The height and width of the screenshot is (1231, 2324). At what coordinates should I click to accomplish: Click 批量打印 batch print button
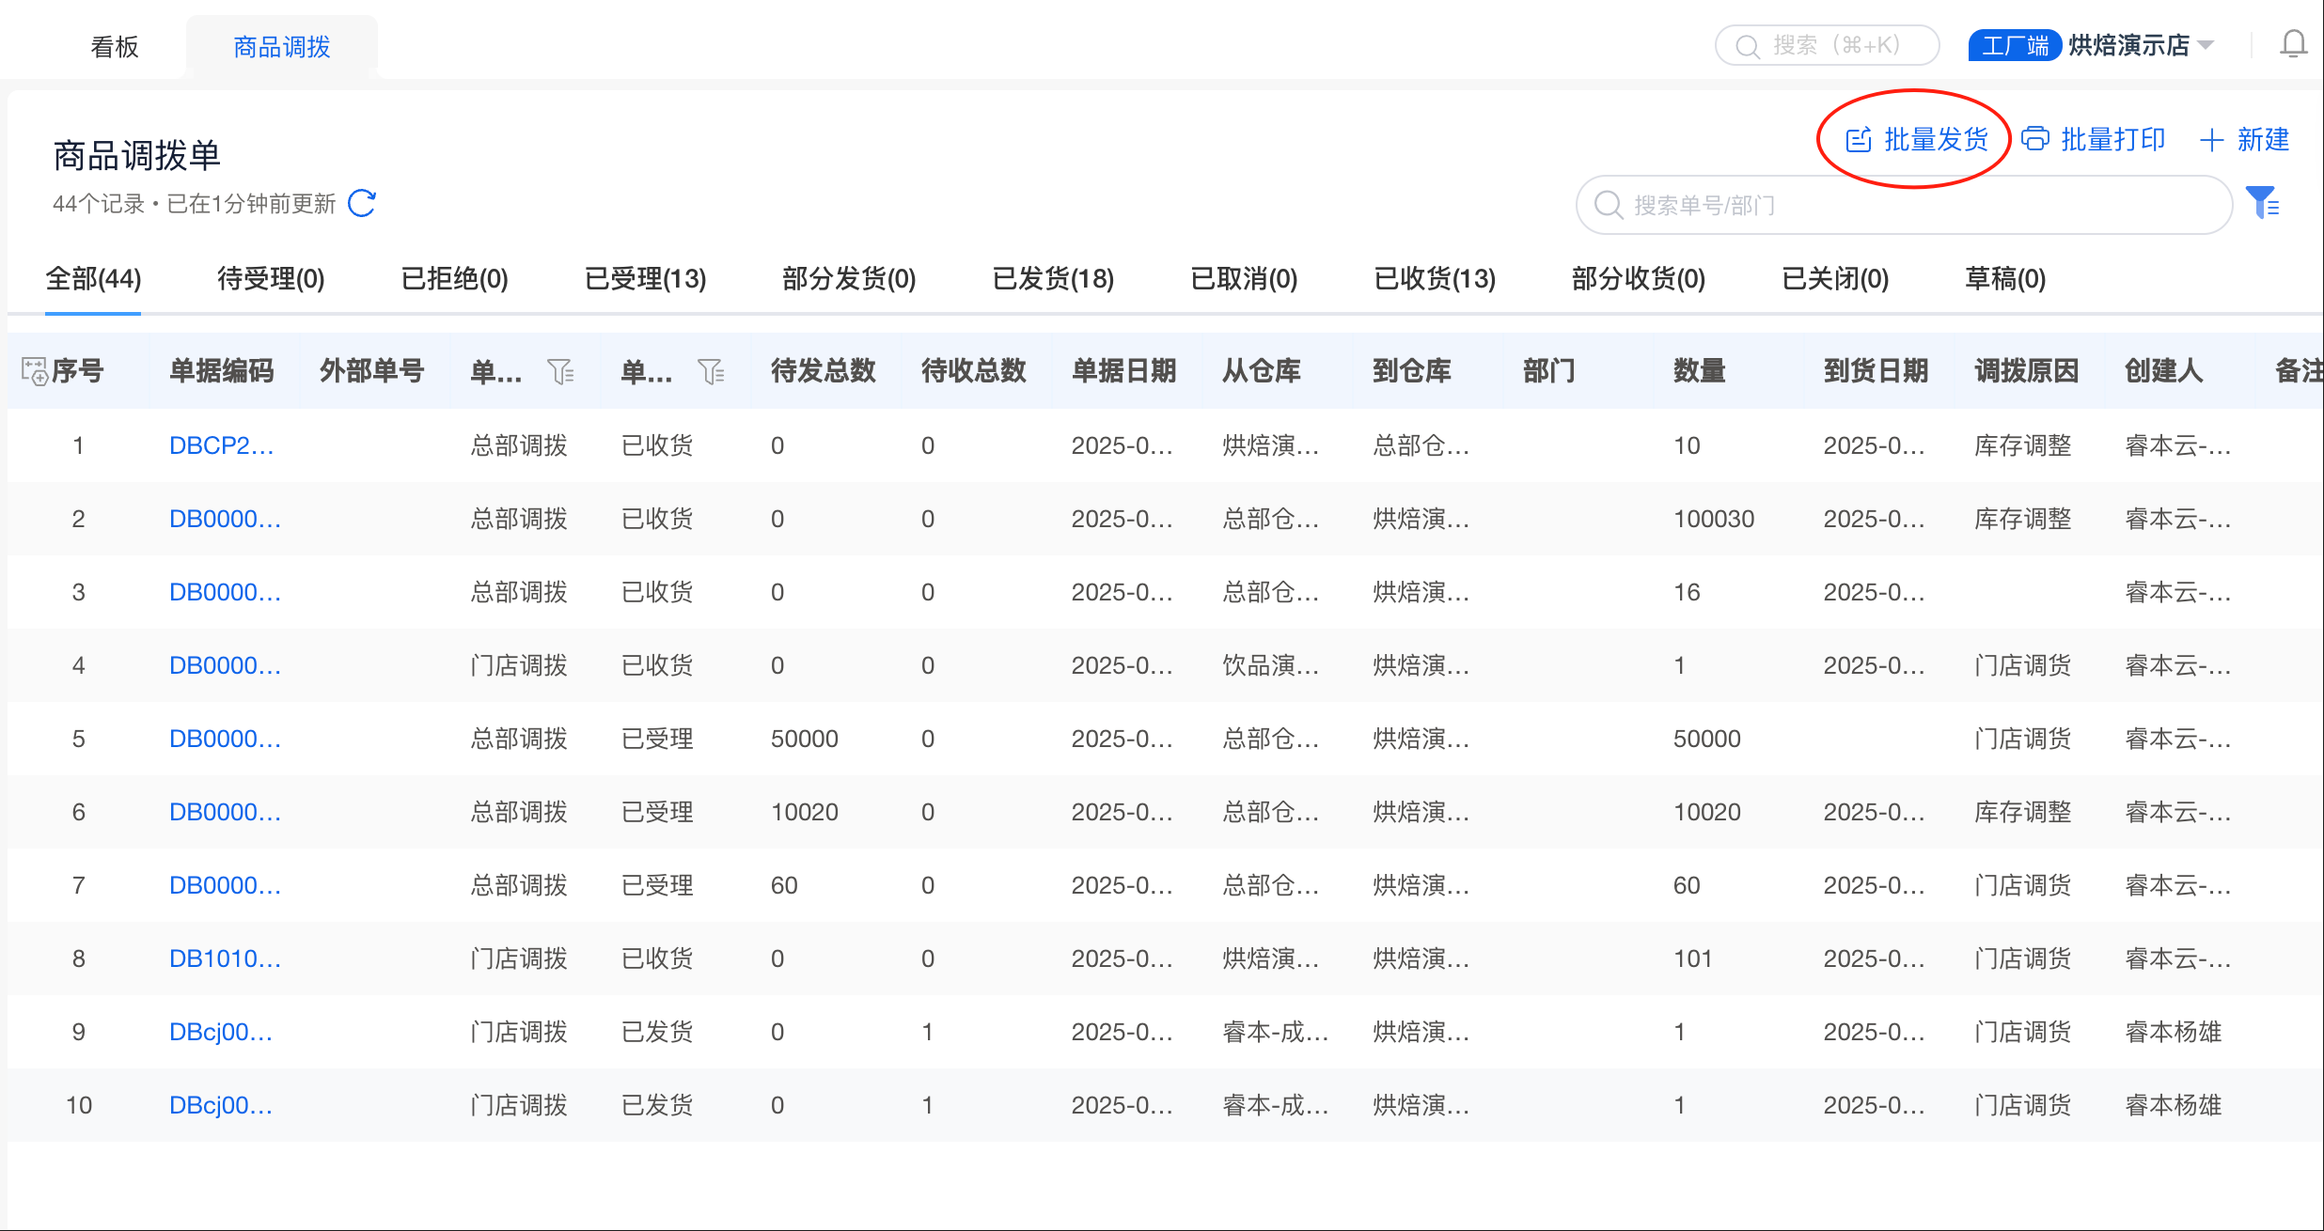point(2094,140)
